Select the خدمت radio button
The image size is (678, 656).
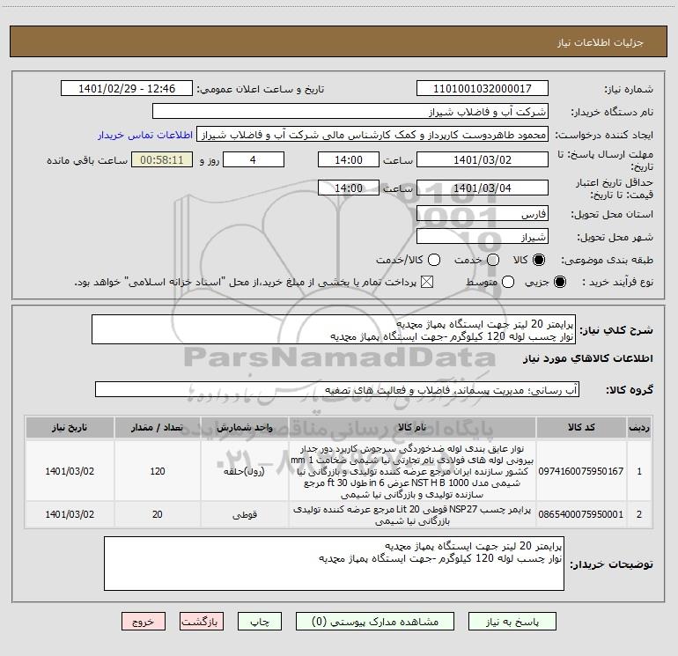(493, 260)
